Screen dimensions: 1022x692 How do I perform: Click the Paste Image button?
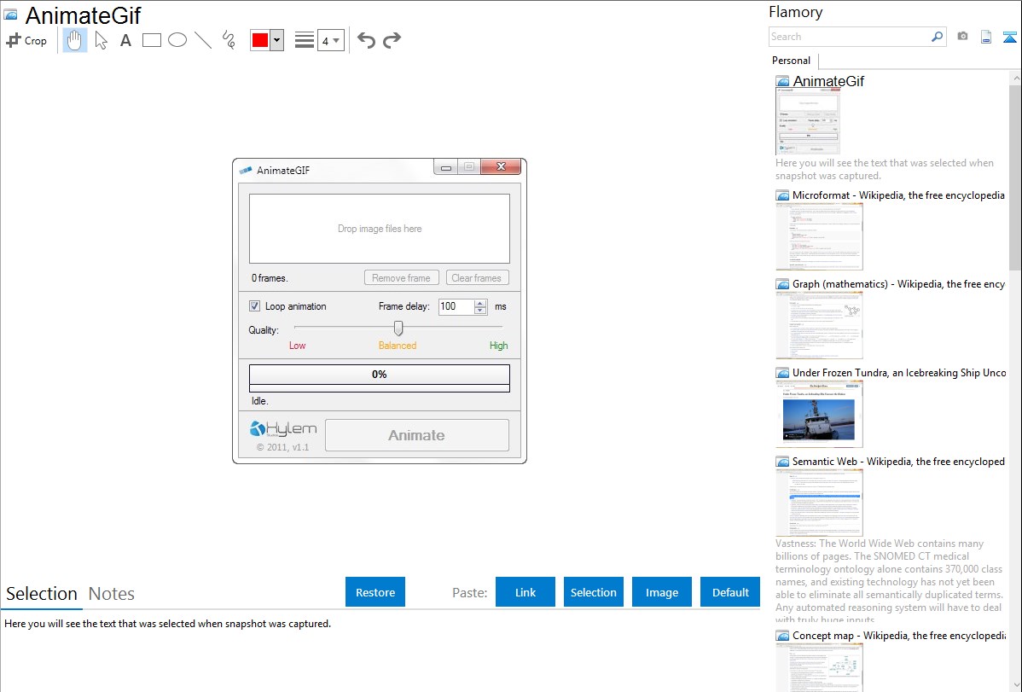(x=662, y=592)
